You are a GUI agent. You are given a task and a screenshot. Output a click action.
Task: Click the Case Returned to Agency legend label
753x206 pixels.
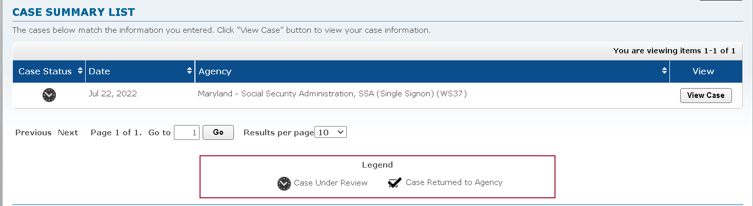click(x=454, y=182)
